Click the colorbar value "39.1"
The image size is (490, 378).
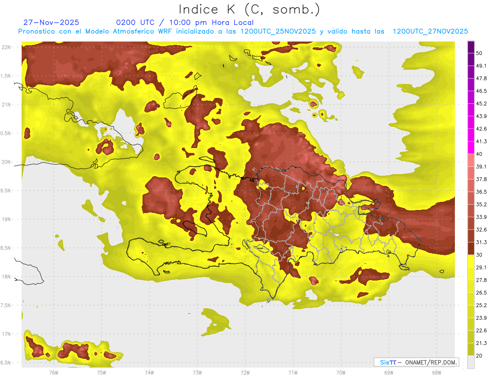click(x=481, y=167)
